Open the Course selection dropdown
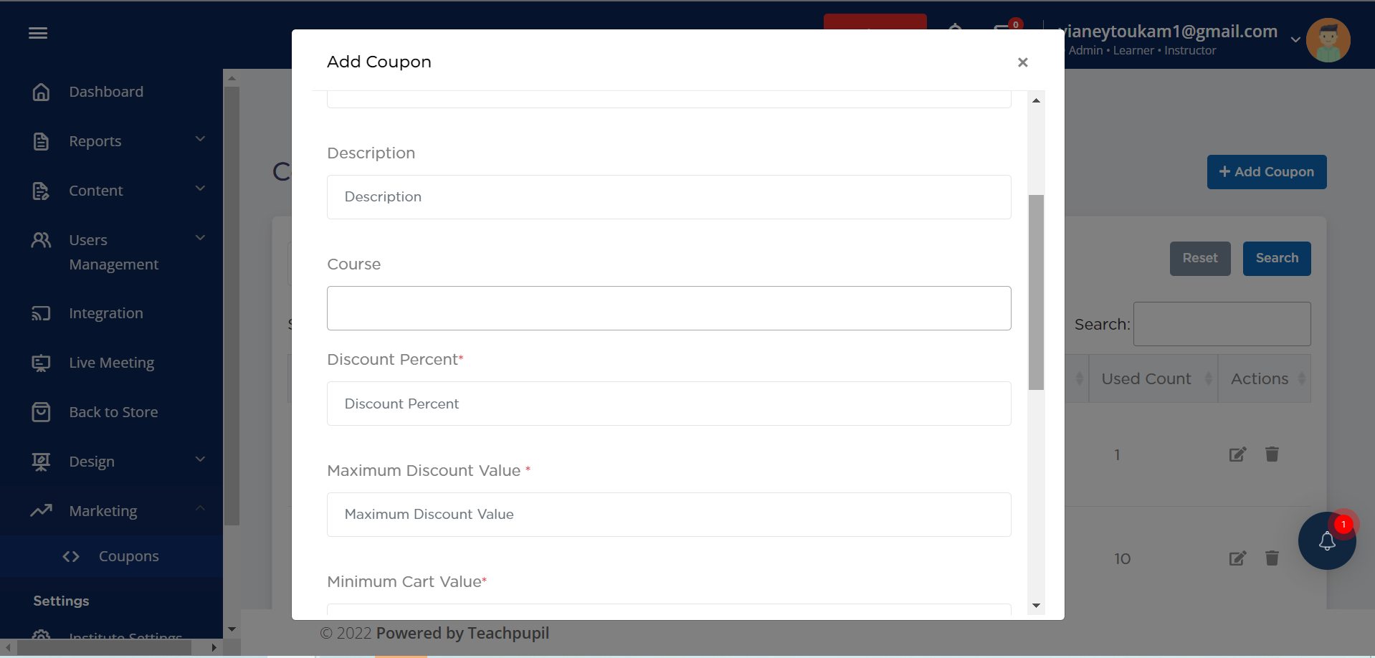Image resolution: width=1375 pixels, height=658 pixels. tap(669, 308)
